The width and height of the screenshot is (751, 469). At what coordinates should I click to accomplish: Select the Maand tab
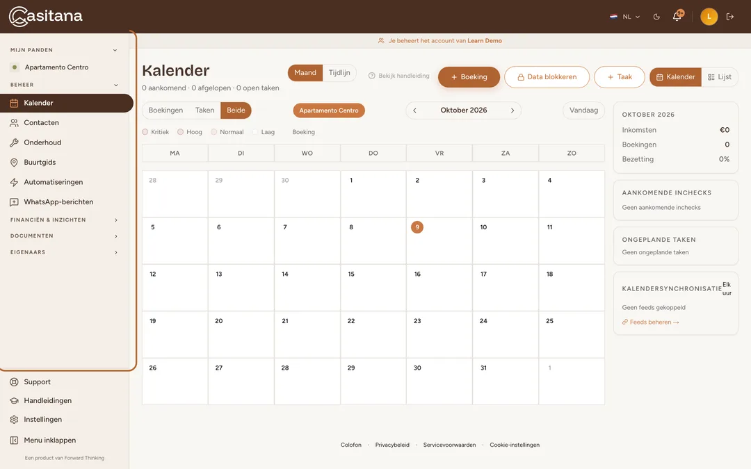[x=305, y=73]
